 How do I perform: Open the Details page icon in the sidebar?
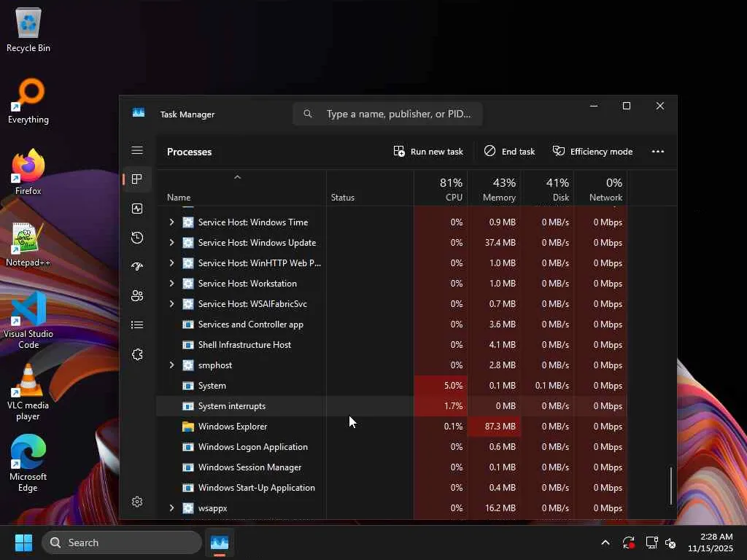pos(137,324)
